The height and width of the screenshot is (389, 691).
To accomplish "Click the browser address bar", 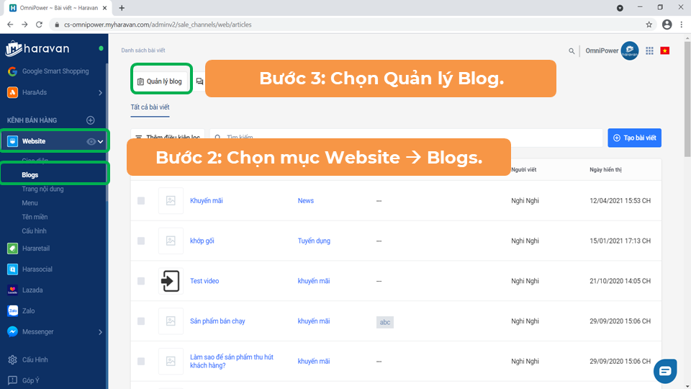I will [353, 24].
